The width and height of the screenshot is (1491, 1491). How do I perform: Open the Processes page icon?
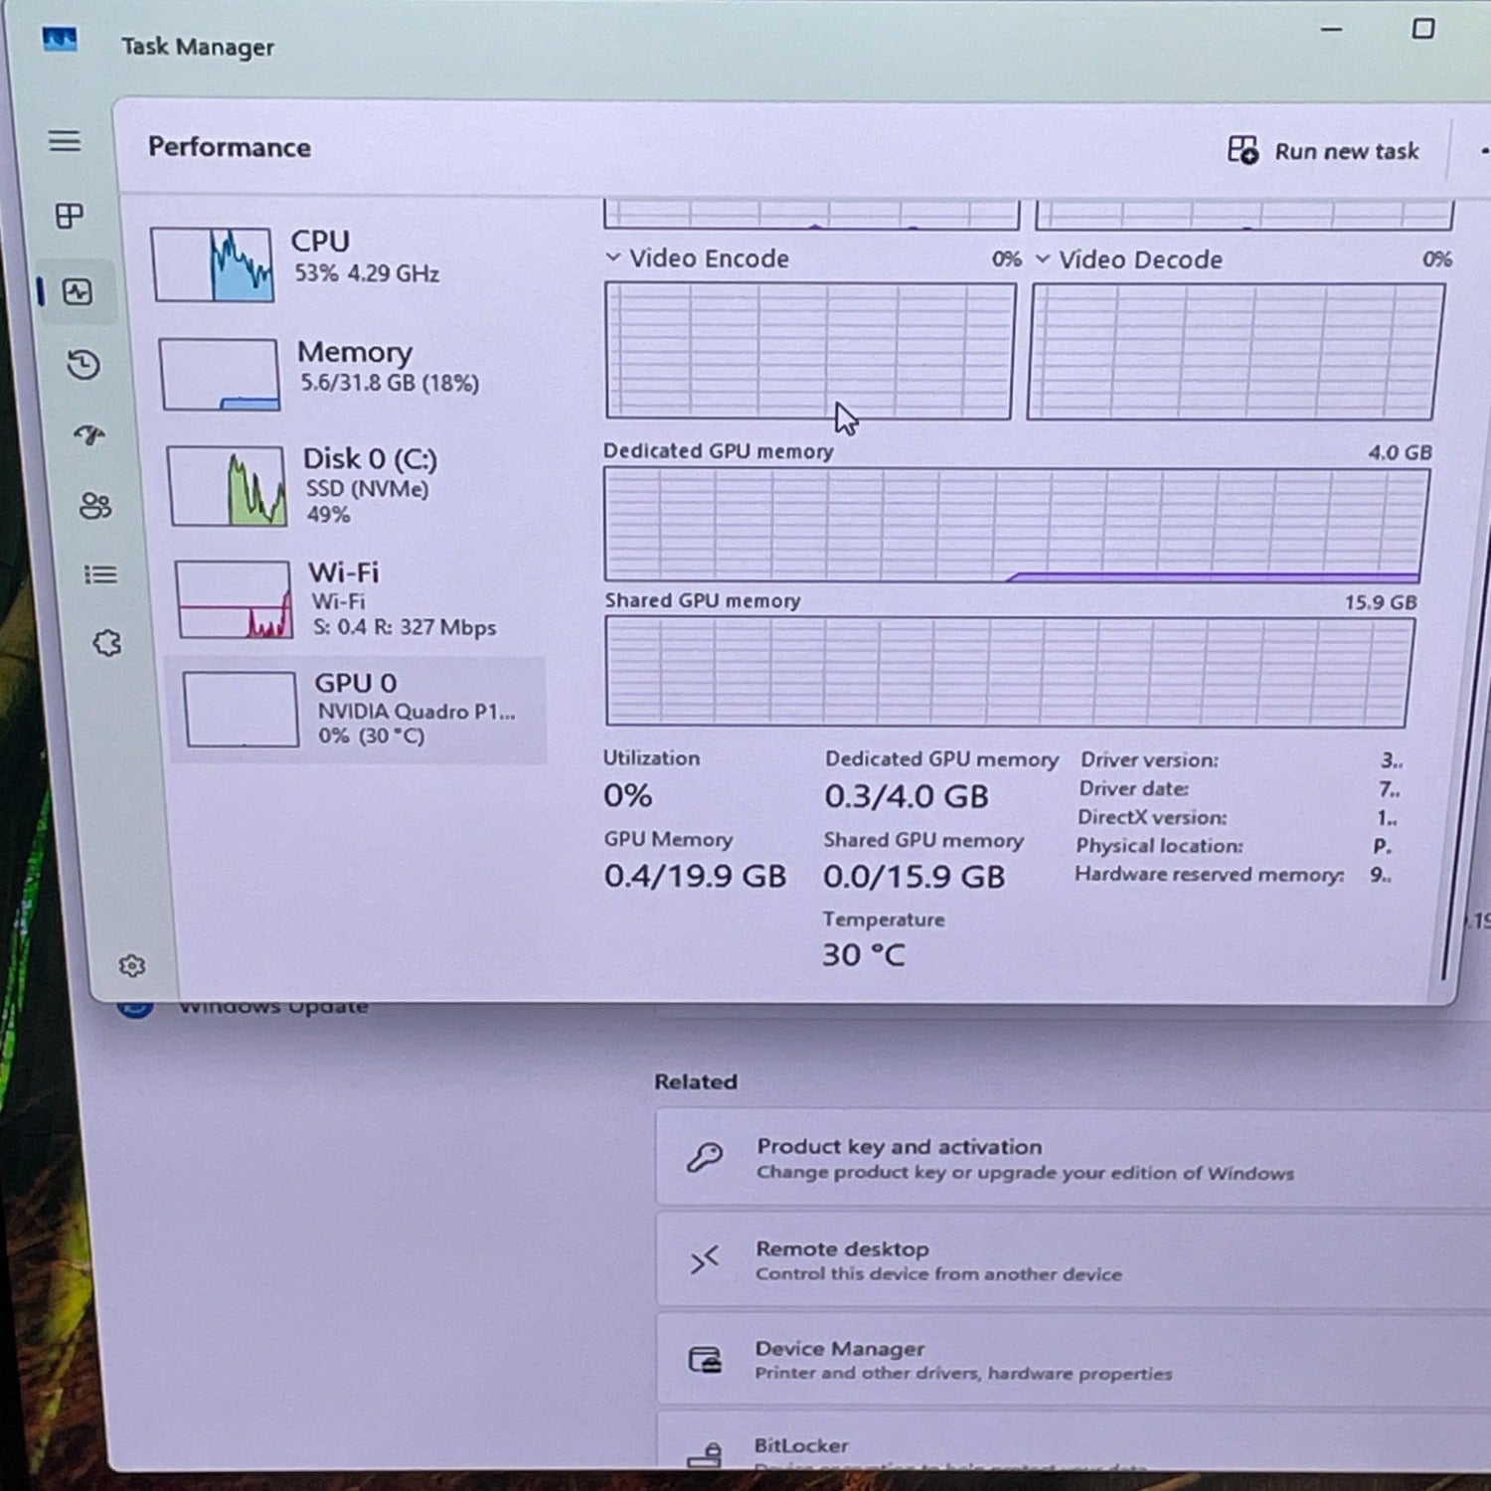pyautogui.click(x=70, y=216)
